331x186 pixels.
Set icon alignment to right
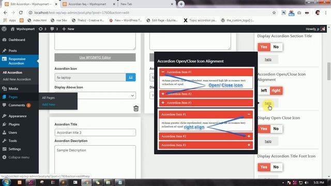pyautogui.click(x=276, y=90)
